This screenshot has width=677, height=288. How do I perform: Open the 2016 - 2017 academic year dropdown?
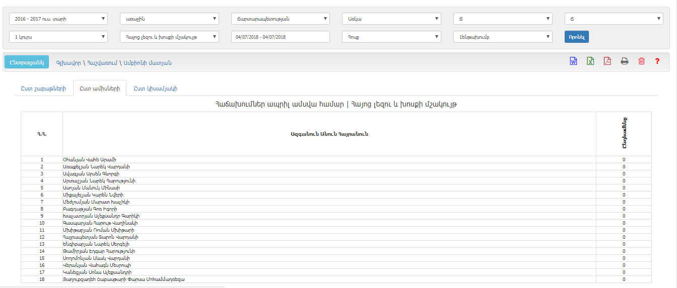[58, 19]
